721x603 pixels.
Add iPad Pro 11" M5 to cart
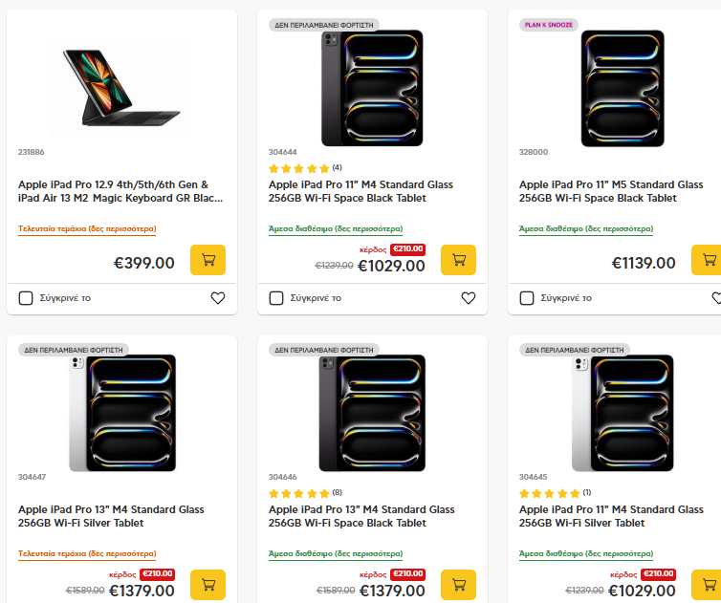click(x=709, y=260)
